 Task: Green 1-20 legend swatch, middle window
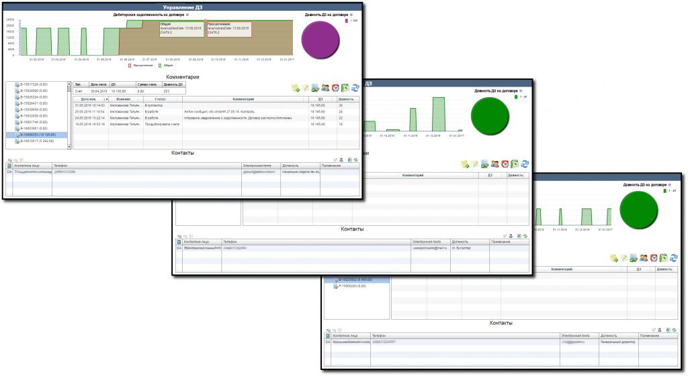pos(516,97)
